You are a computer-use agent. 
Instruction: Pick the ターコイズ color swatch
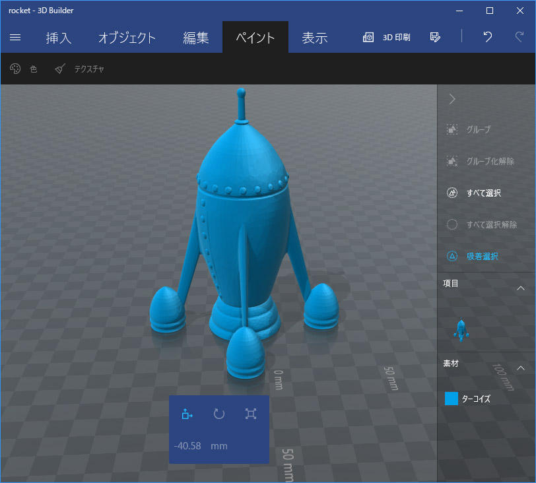coord(452,399)
